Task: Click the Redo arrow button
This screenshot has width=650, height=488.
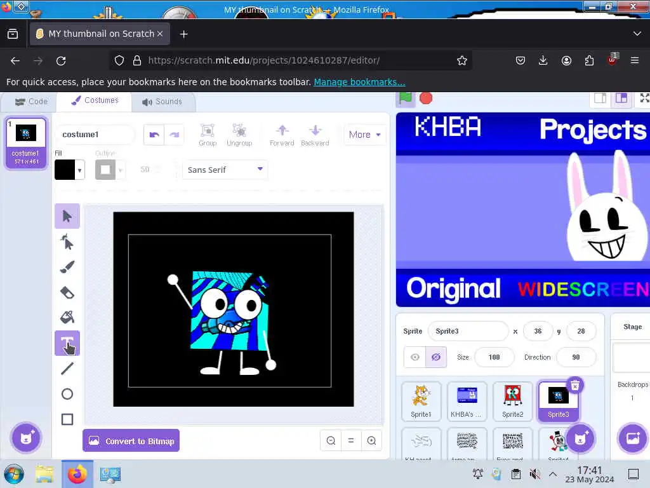Action: click(x=174, y=135)
